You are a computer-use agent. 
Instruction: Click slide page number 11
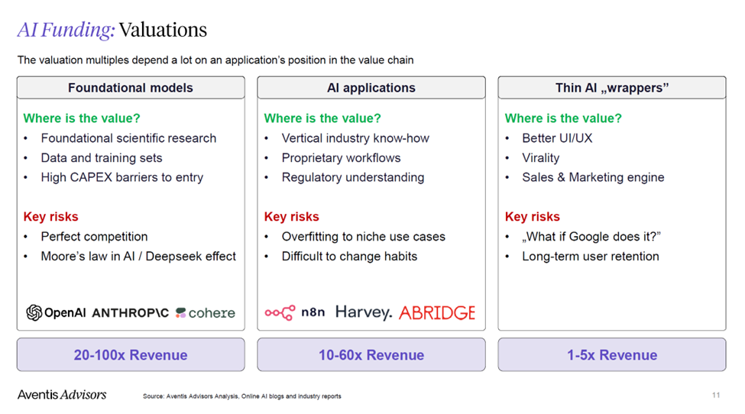[x=715, y=395]
